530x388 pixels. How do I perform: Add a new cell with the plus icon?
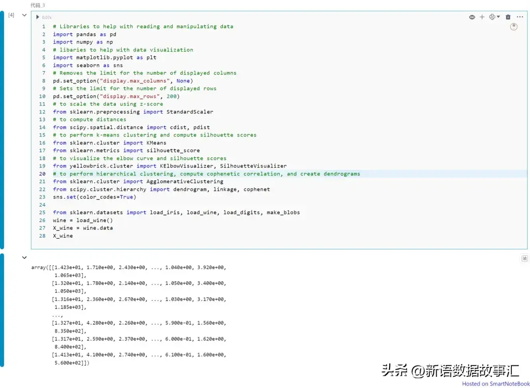click(x=482, y=17)
